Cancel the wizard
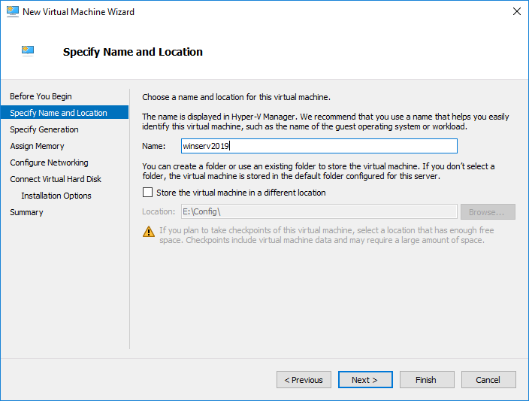This screenshot has height=401, width=529. pos(488,380)
